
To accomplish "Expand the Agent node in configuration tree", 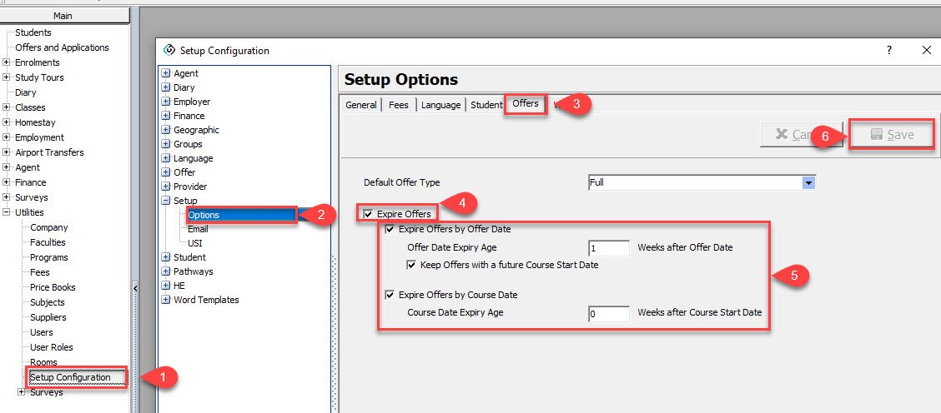I will (166, 73).
